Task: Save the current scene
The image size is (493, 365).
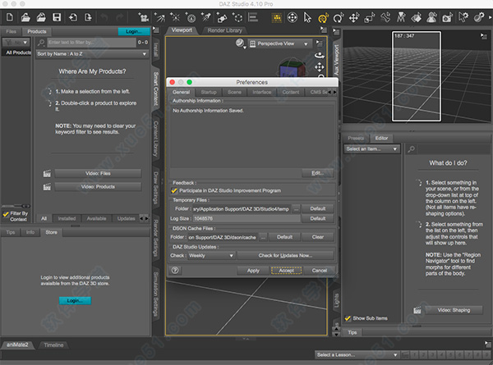Action: tap(57, 17)
